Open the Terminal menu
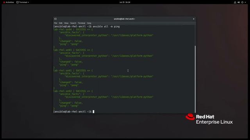The image size is (250, 140). pyautogui.click(x=82, y=23)
